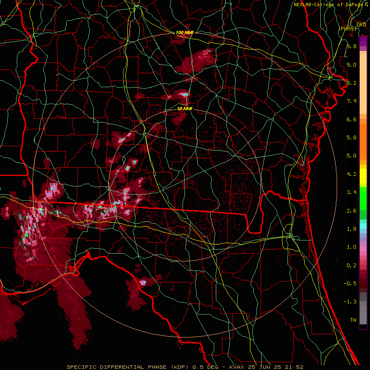Click the 5.0 value on the color scale
This screenshot has width=370, height=370.
click(x=351, y=156)
